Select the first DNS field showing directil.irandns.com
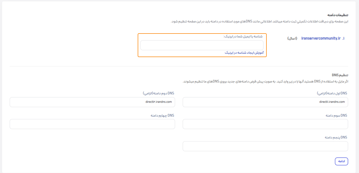This screenshot has width=359, height=173. pyautogui.click(x=265, y=102)
